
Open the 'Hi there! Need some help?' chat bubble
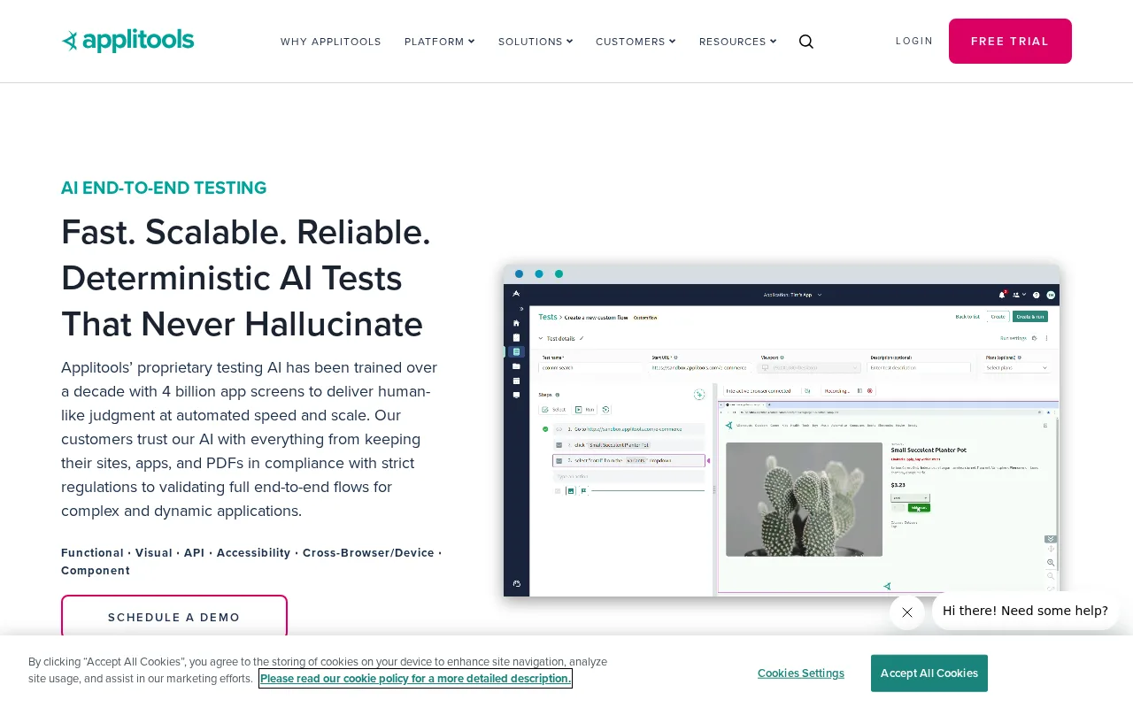click(1025, 611)
